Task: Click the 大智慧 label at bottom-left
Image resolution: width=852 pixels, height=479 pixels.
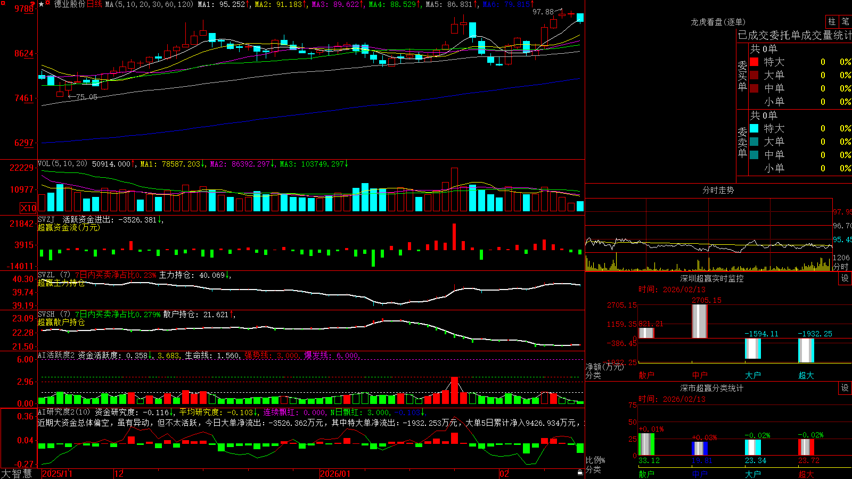Action: pyautogui.click(x=17, y=474)
